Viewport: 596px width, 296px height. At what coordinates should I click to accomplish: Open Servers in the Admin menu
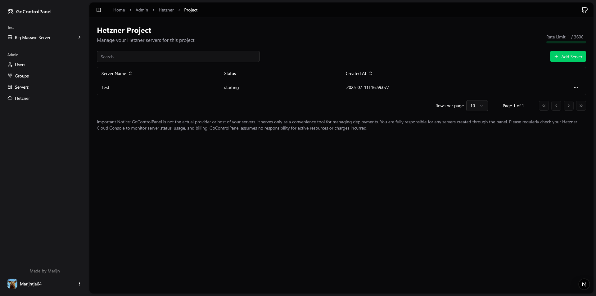[x=45, y=87]
